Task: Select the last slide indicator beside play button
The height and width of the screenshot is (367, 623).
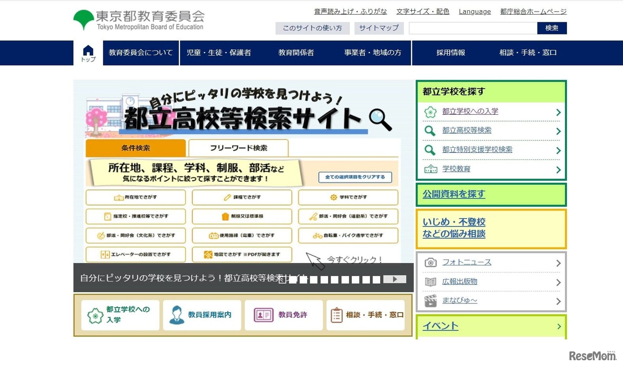Action: pos(377,280)
